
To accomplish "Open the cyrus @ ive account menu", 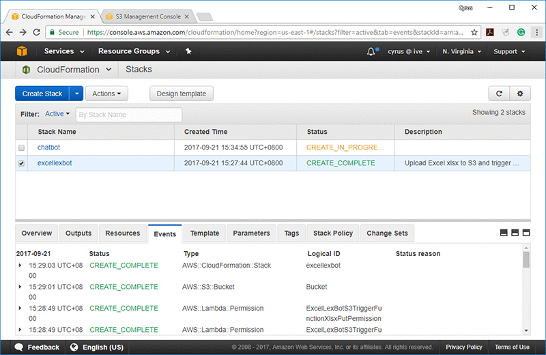I will click(409, 52).
